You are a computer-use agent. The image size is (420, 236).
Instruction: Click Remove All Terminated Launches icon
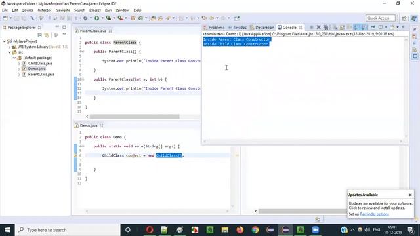(325, 27)
